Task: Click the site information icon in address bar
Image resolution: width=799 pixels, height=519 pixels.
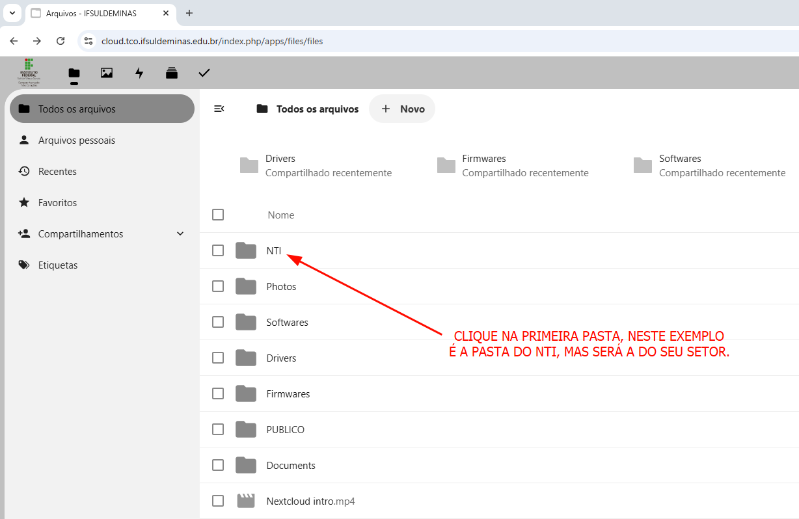Action: point(88,41)
